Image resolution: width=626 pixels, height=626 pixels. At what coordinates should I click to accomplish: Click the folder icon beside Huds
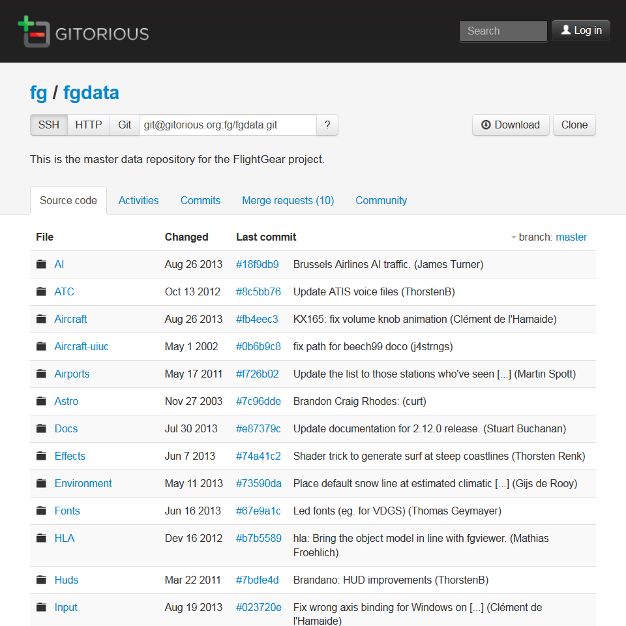coord(41,580)
